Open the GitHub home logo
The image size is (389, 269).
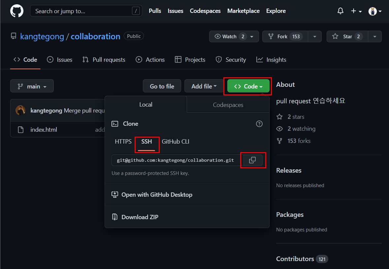17,11
